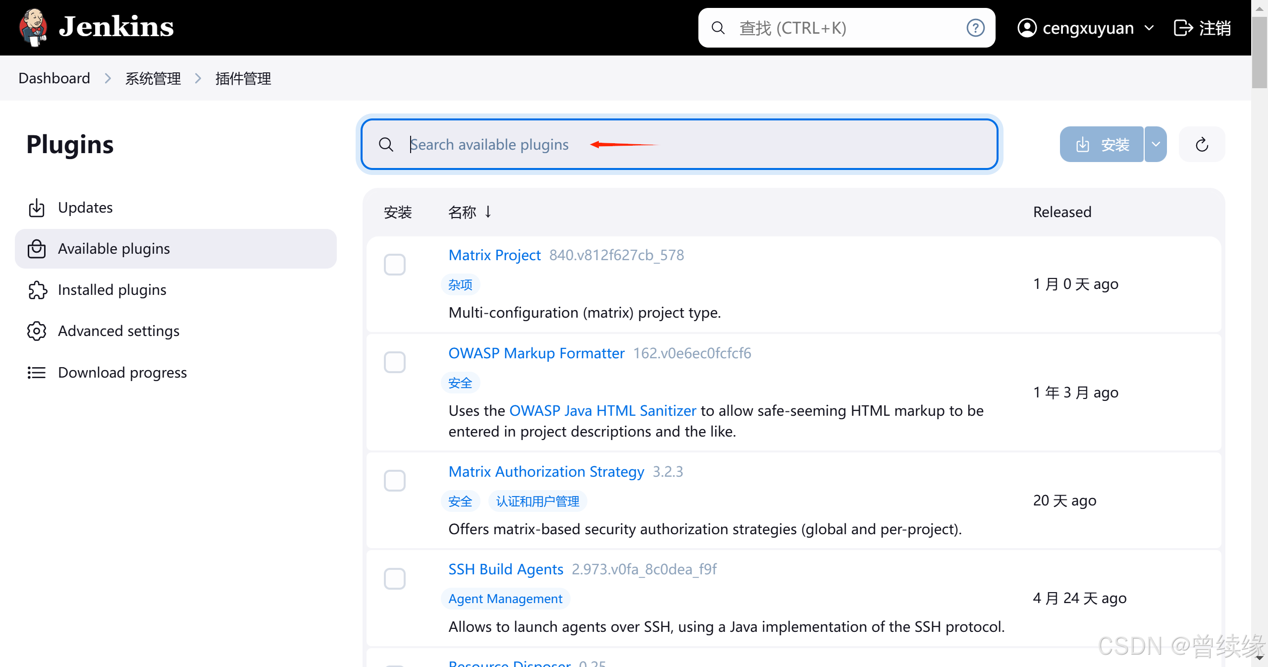Viewport: 1268px width, 667px height.
Task: Click the 注销 logout button
Action: tap(1203, 28)
